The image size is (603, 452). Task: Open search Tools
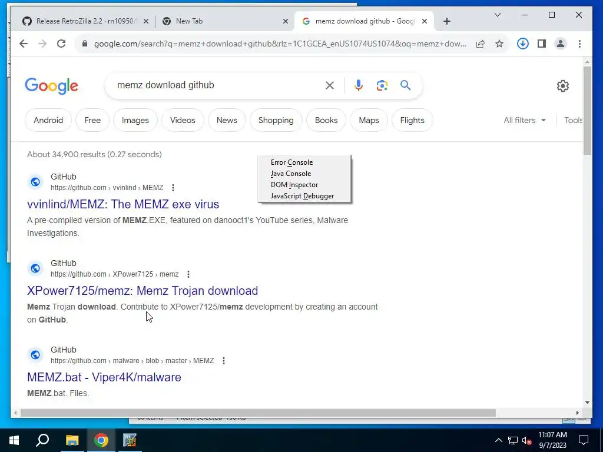[574, 120]
